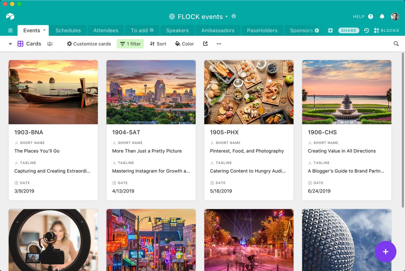405x271 pixels.
Task: Add a new table with plus icon
Action: click(330, 30)
